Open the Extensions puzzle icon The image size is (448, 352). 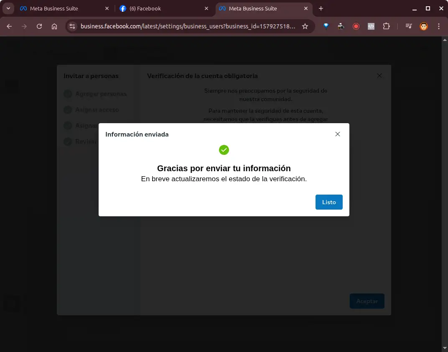pos(386,26)
